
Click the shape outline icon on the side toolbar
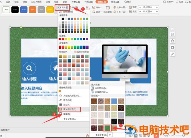click(172, 47)
